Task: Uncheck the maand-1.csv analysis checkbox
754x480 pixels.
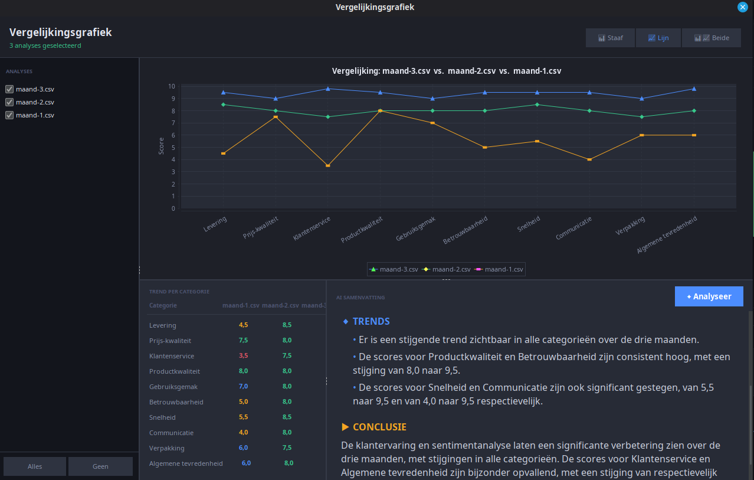Action: [9, 115]
